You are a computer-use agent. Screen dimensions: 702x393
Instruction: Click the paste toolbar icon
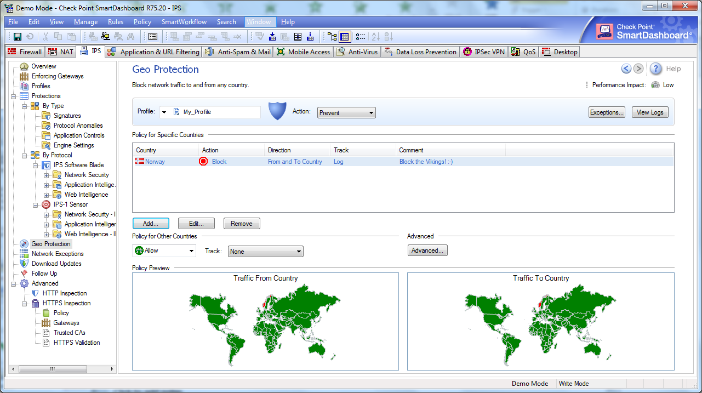(x=72, y=37)
